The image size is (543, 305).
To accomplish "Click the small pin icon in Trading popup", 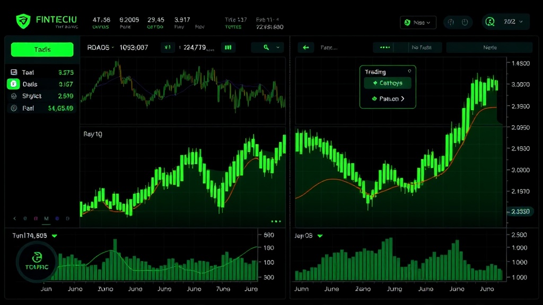I will click(x=409, y=71).
